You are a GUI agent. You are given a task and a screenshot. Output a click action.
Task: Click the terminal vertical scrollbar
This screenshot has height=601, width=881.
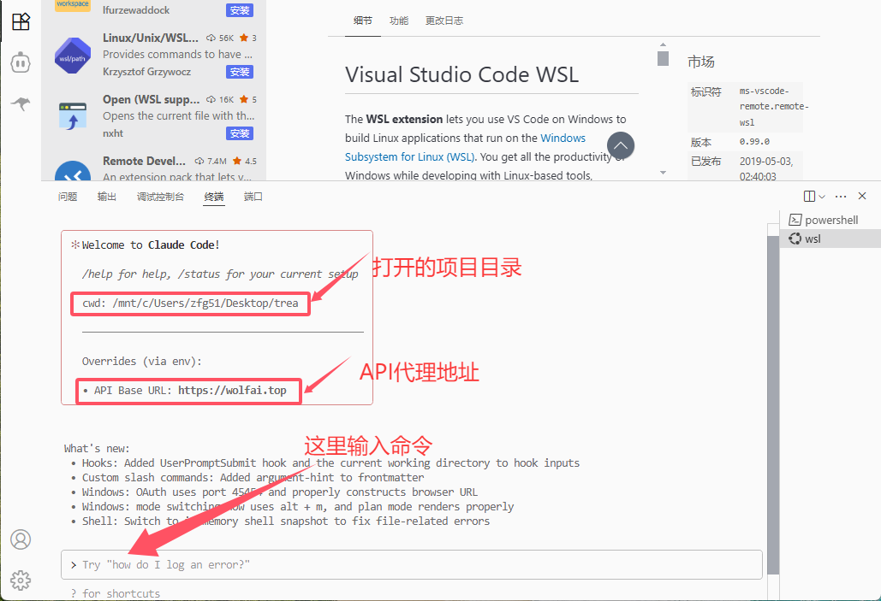pyautogui.click(x=773, y=405)
